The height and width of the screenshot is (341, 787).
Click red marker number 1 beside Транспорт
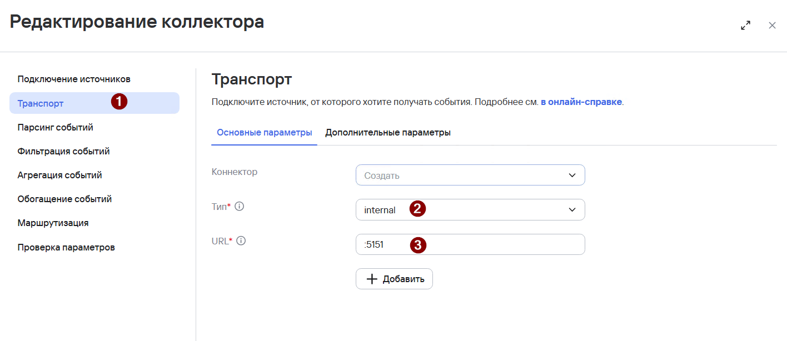(119, 102)
